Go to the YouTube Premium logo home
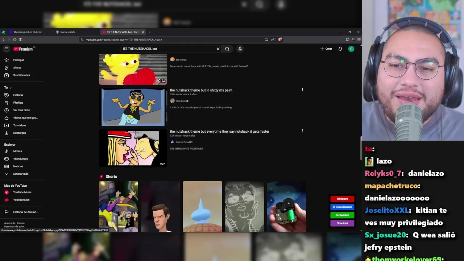Viewport: 464px width, 261px height. point(24,49)
